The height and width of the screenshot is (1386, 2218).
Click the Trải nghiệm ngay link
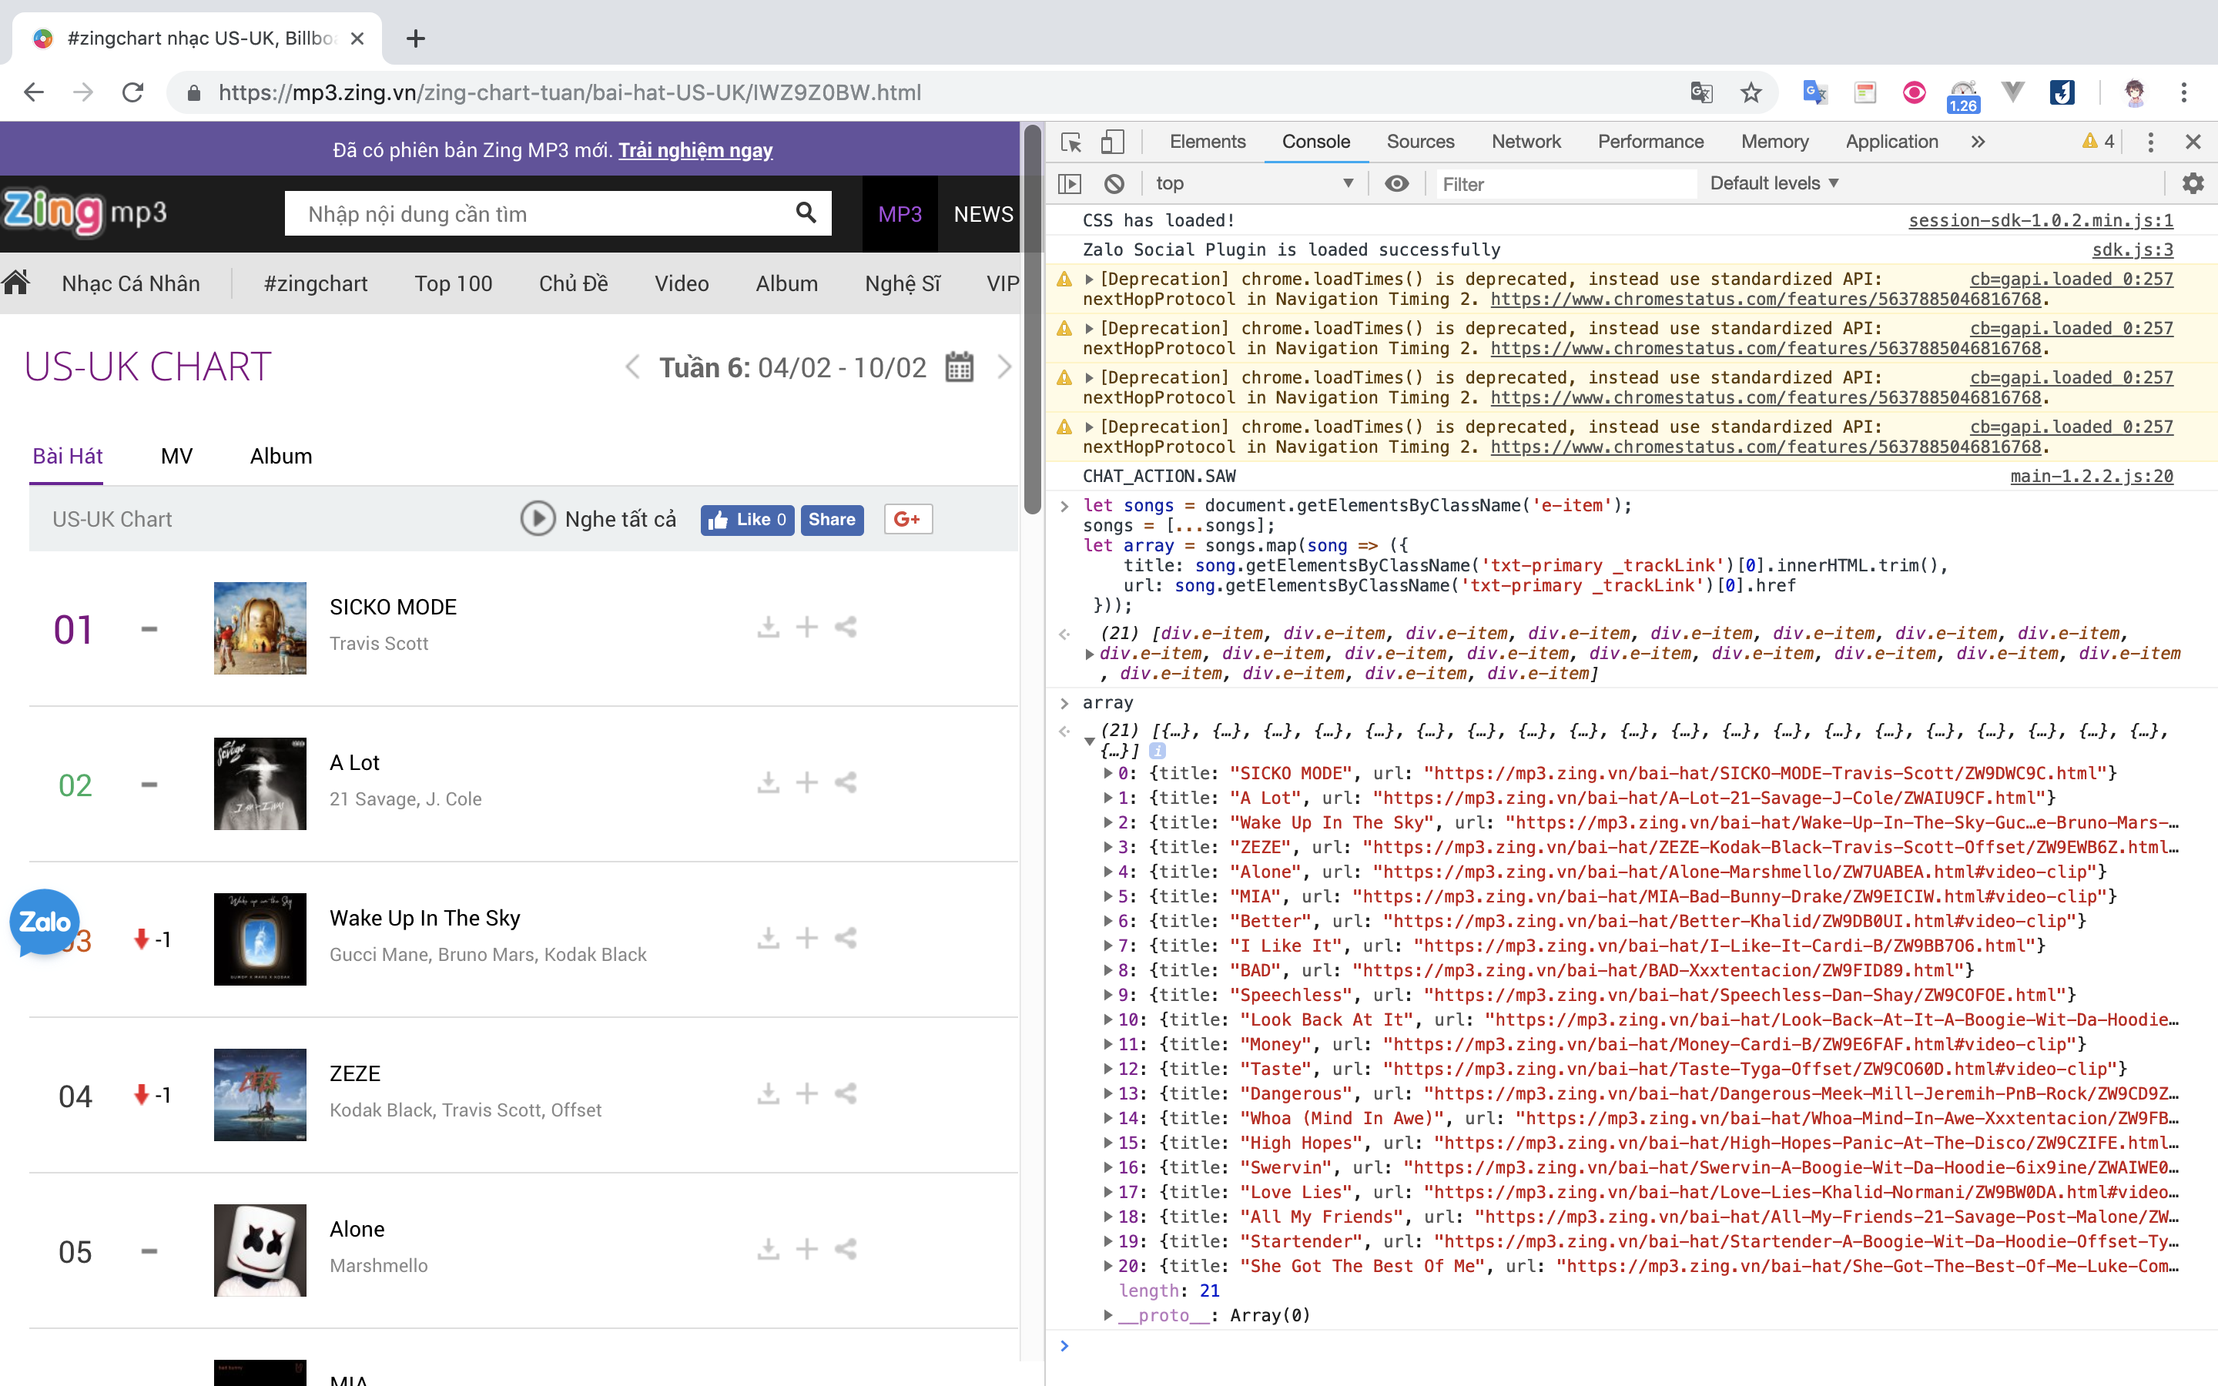(695, 150)
